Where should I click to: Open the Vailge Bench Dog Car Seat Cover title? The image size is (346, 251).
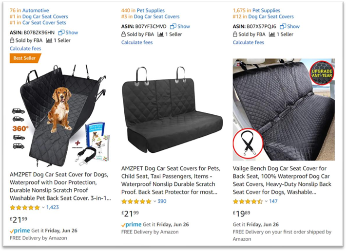pos(282,180)
